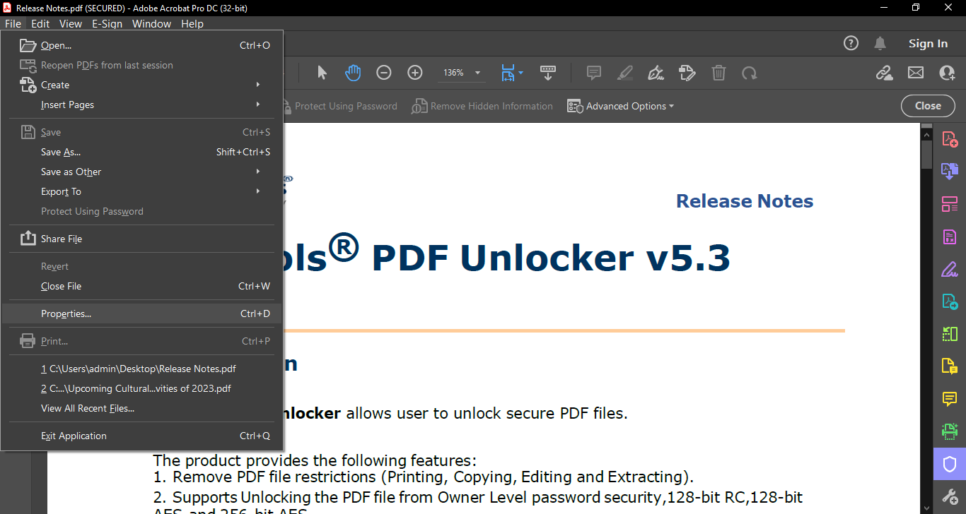Select the highlight text tool

click(625, 73)
